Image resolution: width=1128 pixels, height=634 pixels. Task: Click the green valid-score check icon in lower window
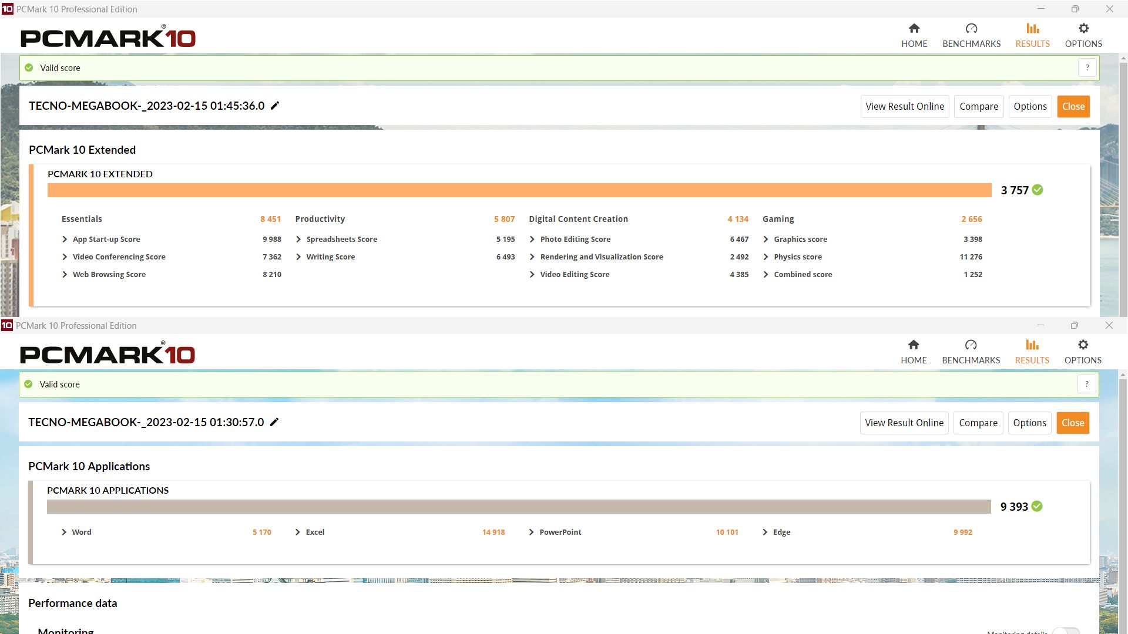point(28,384)
